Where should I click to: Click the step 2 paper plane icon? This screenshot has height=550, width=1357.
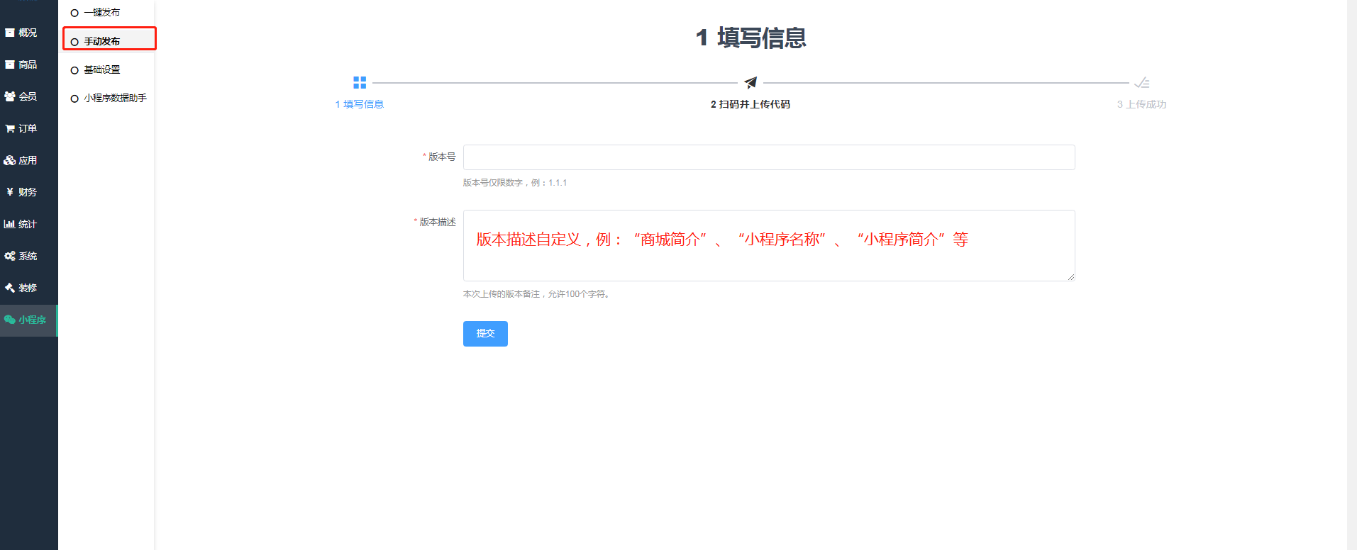click(x=750, y=83)
